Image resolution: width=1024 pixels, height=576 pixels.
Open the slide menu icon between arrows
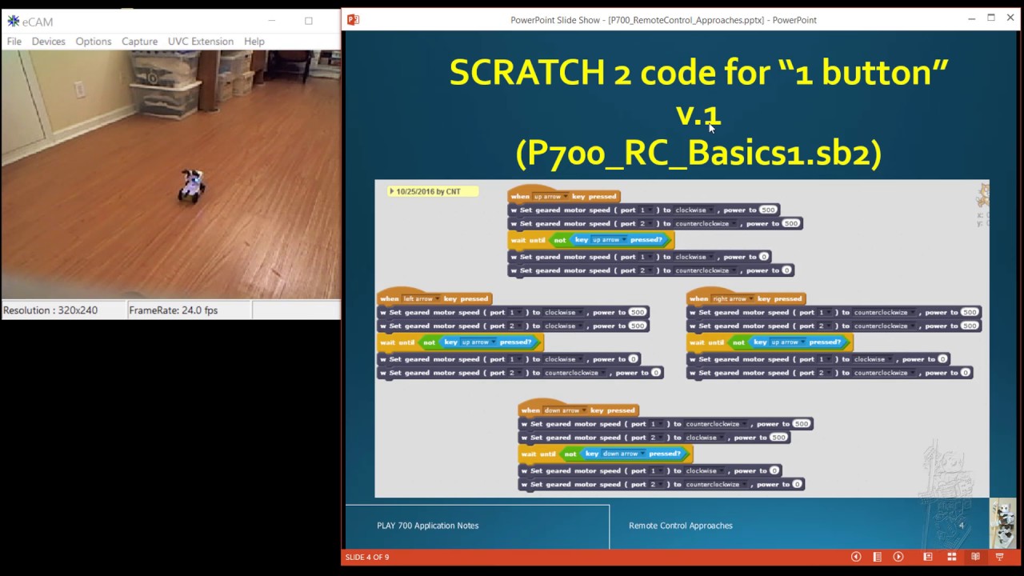878,557
